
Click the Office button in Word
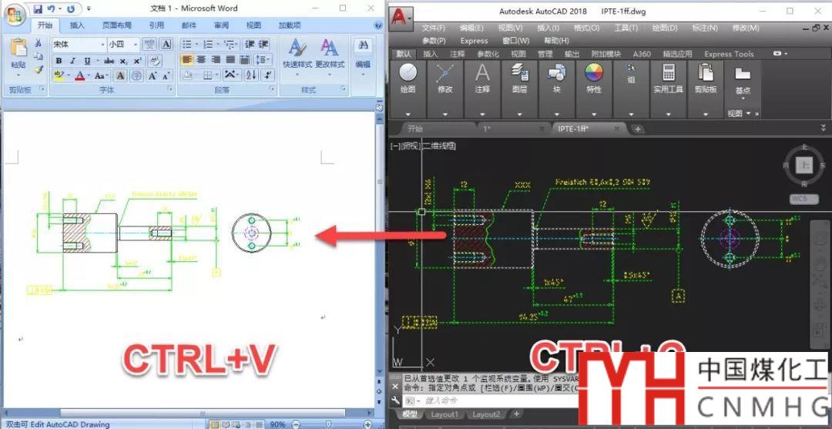pos(15,13)
